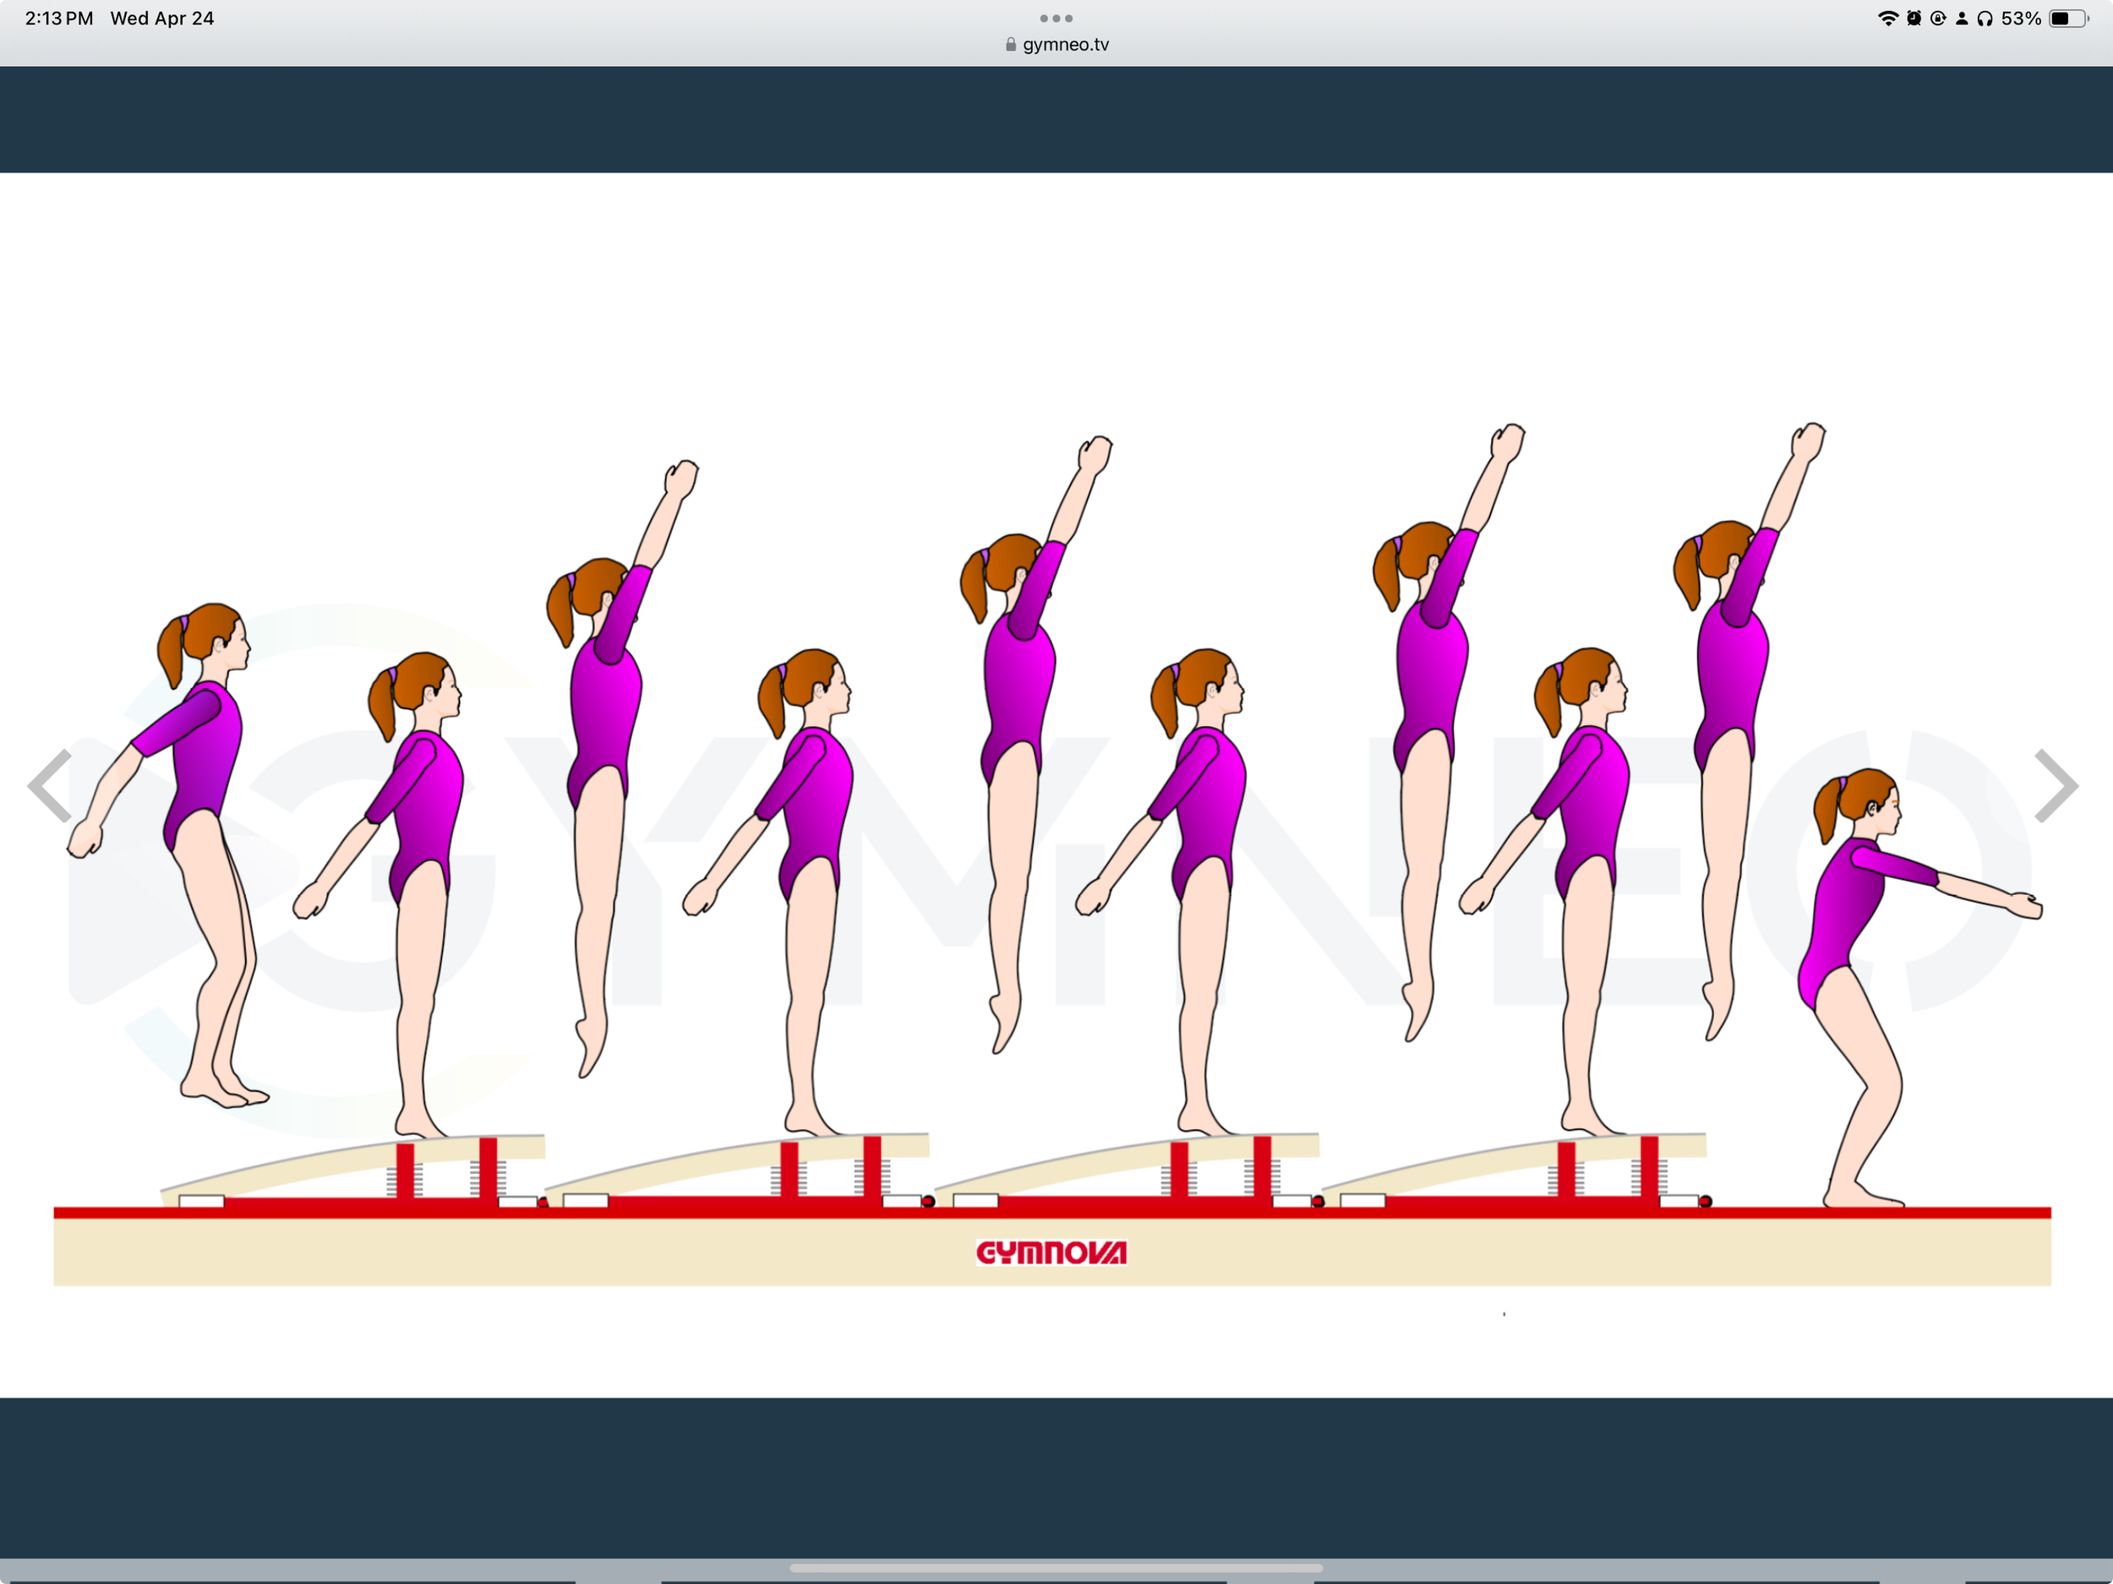
Task: Tap Wed Apr 24 date label
Action: click(162, 17)
